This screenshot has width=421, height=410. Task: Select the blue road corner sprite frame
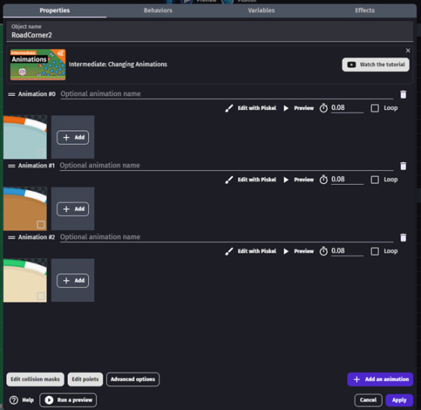click(25, 209)
